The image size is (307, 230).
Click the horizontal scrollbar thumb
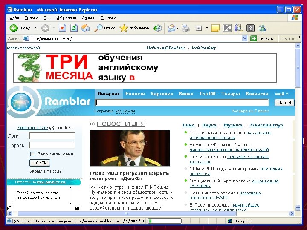tap(127, 213)
